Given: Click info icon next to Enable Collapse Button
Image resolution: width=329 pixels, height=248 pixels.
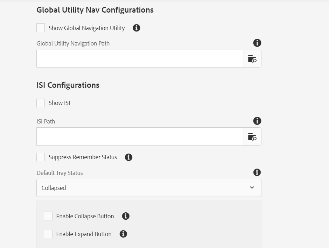Looking at the screenshot, I should click(126, 216).
